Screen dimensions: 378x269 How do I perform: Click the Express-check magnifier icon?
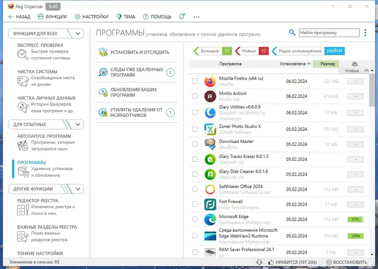coord(23,54)
